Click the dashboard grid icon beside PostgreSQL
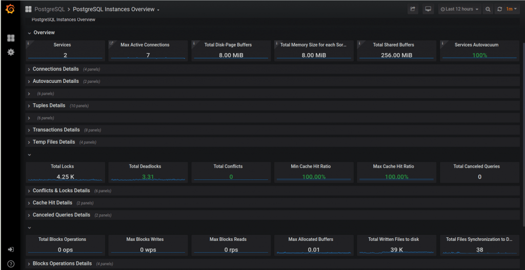525x270 pixels. (28, 9)
